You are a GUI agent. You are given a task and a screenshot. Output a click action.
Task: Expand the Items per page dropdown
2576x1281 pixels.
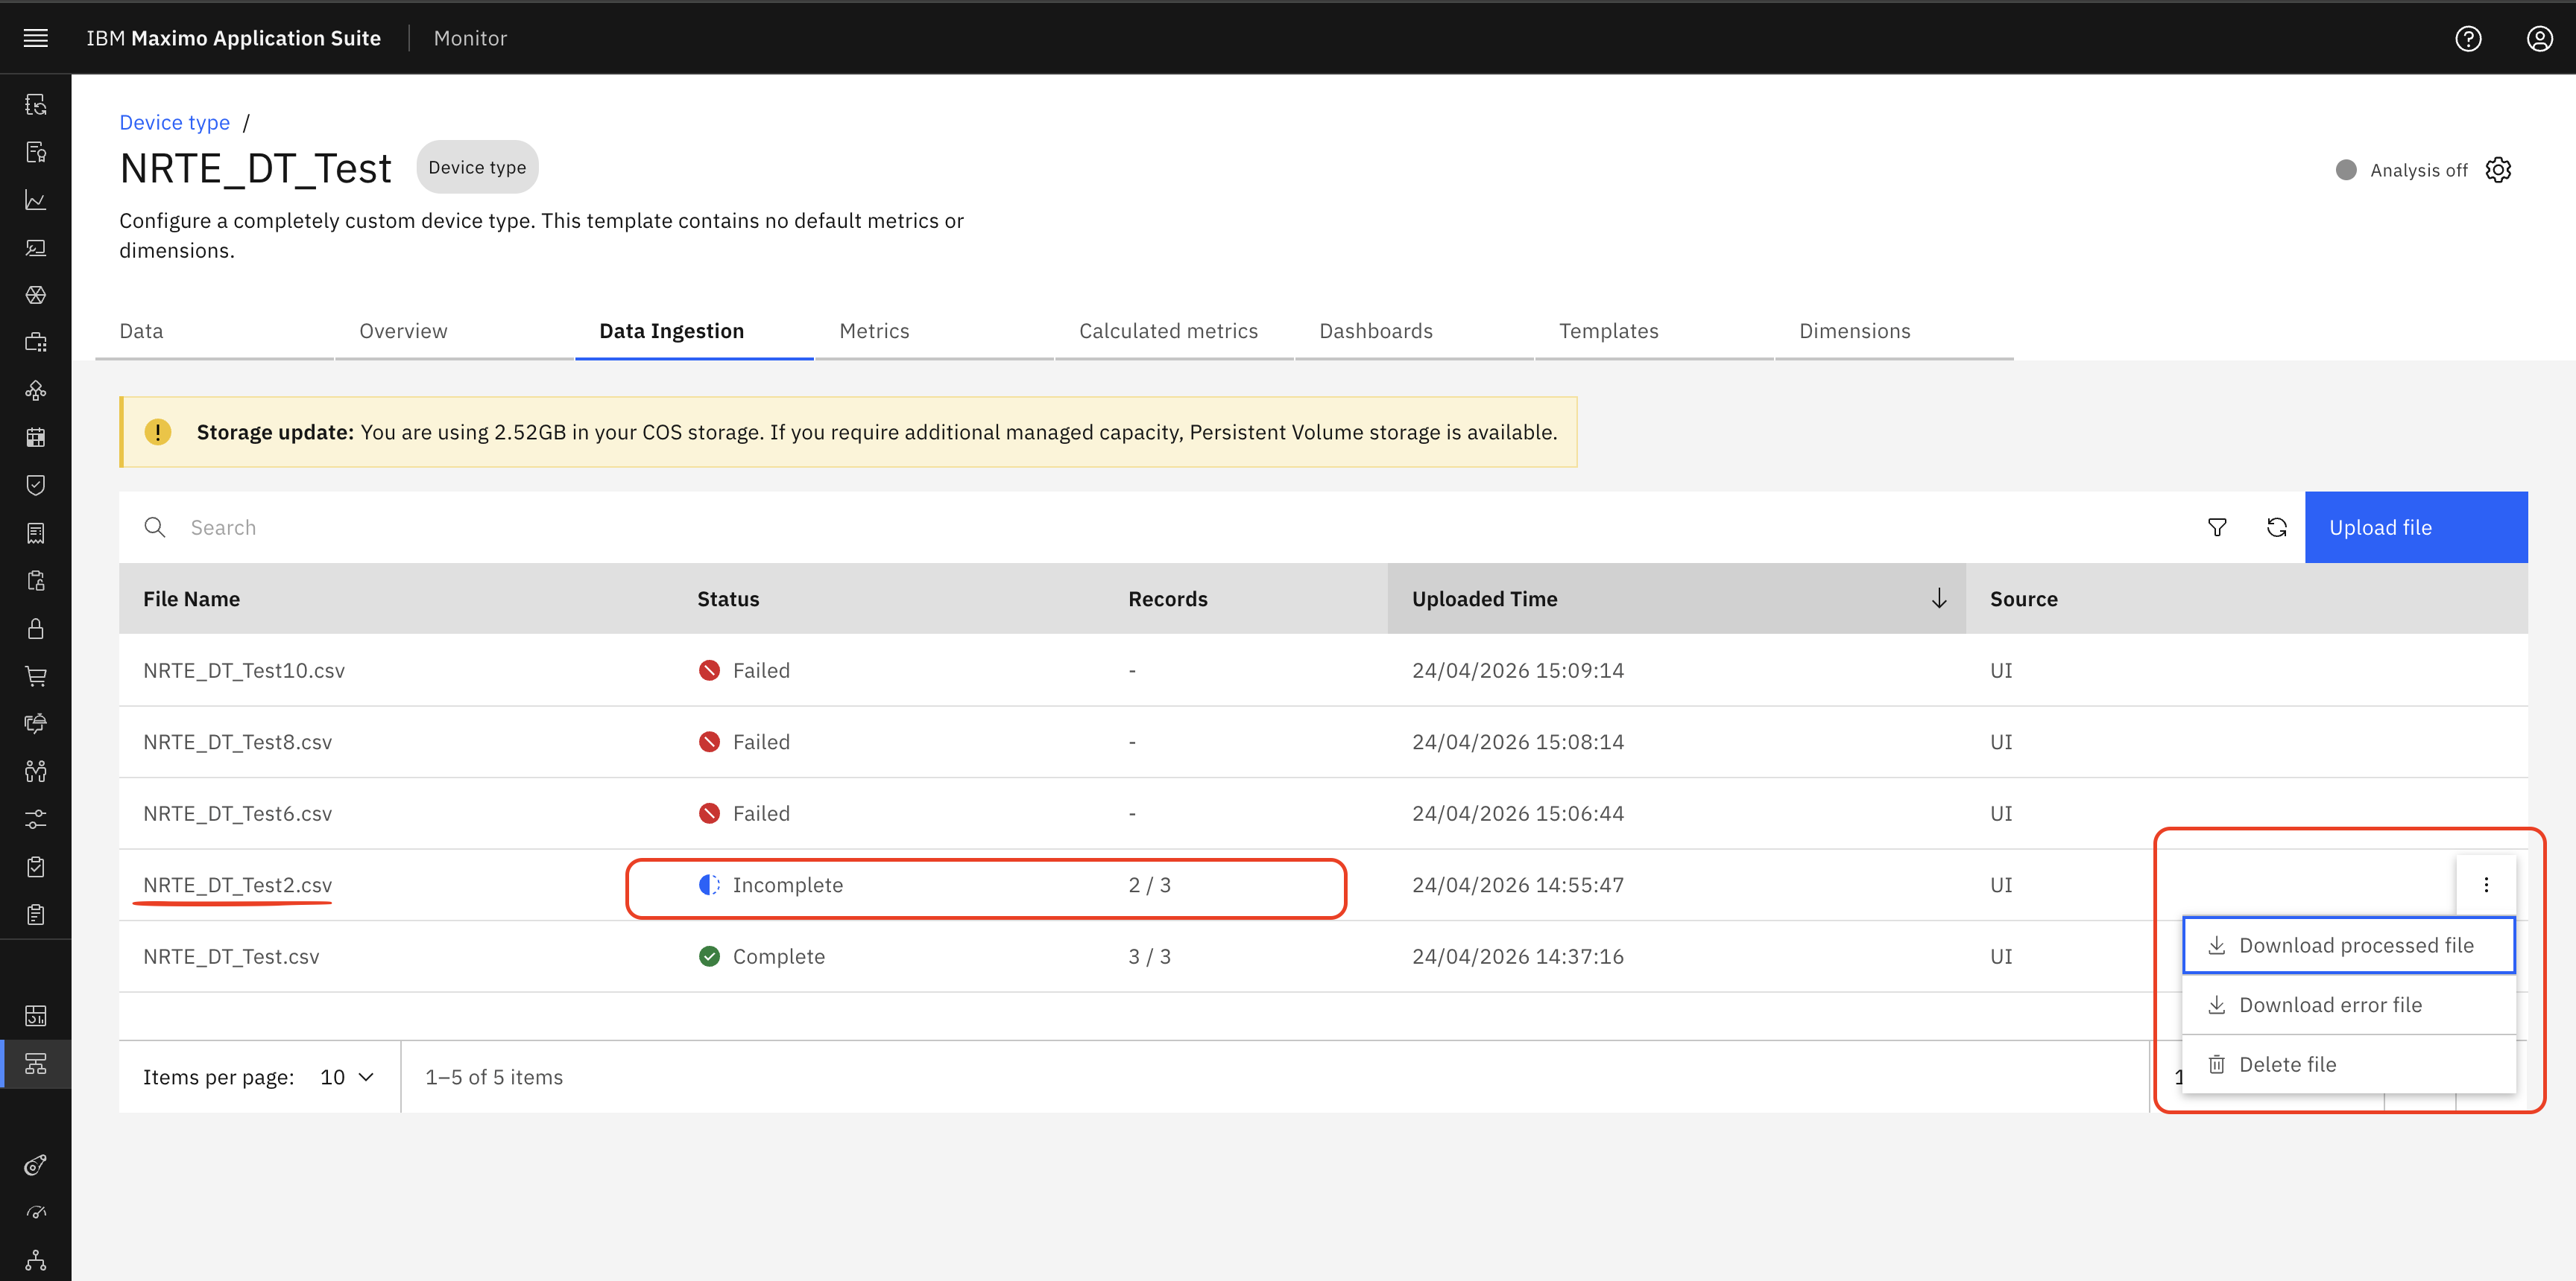347,1077
